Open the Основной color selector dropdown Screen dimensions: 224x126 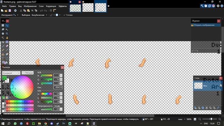pos(11,73)
